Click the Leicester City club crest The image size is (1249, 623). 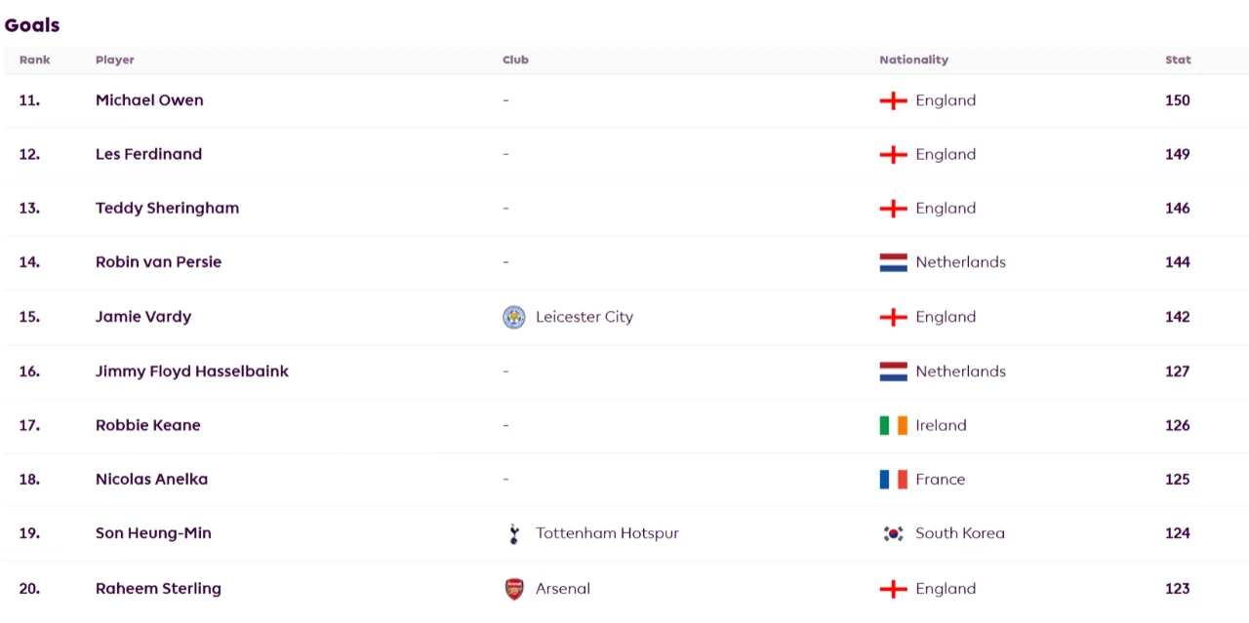[x=514, y=317]
